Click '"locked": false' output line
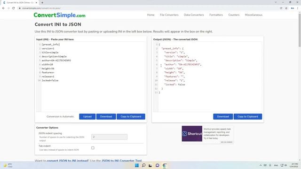Viewport: 301px width, 169px height. [x=174, y=84]
